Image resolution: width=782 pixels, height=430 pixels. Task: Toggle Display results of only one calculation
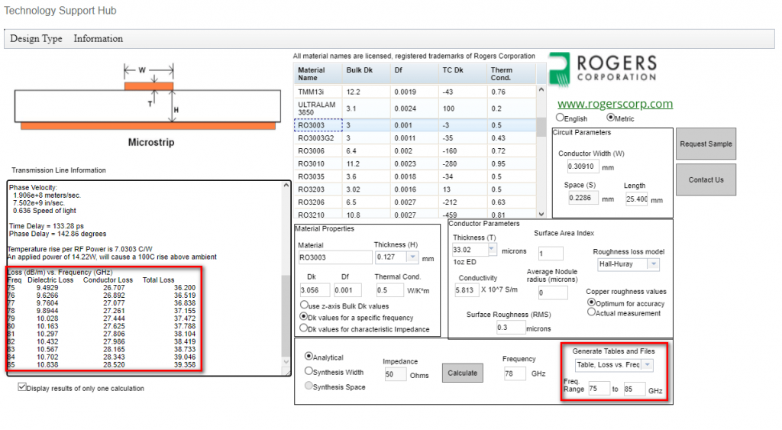22,387
